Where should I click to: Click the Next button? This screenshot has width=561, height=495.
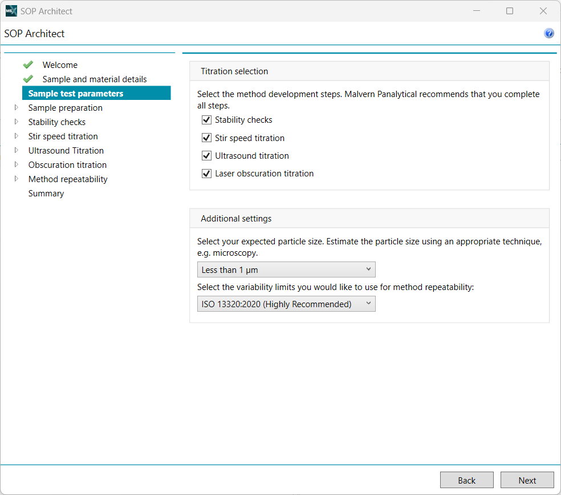527,480
